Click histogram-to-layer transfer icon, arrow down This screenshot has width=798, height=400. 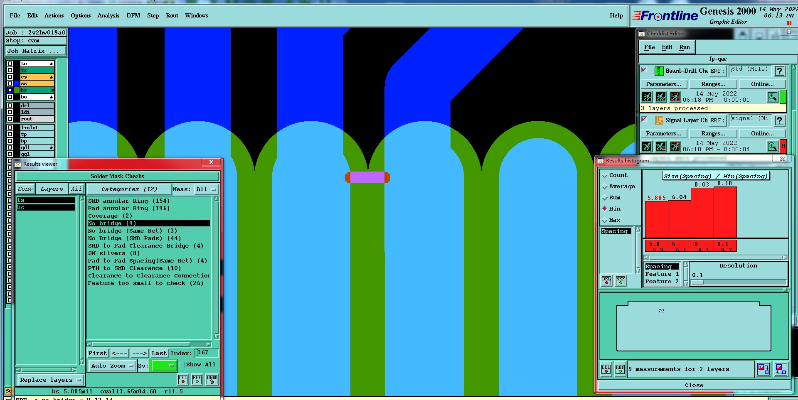(763, 369)
